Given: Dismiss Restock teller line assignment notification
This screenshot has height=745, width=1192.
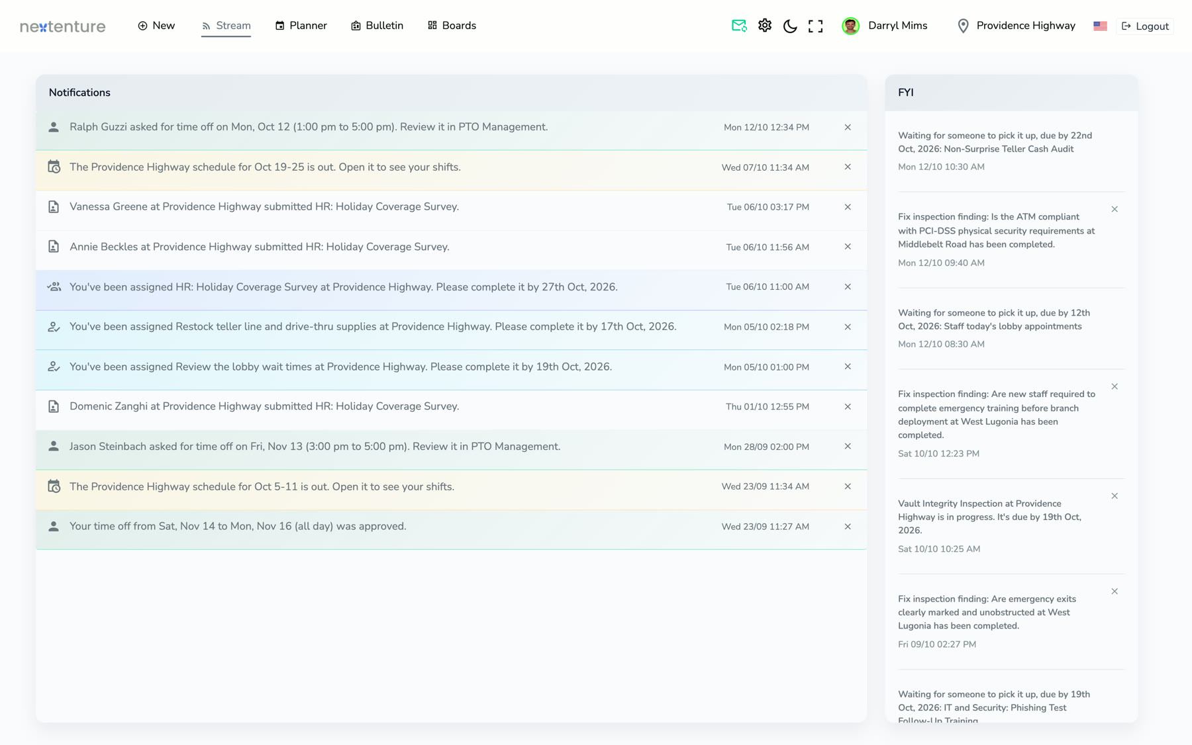Looking at the screenshot, I should [848, 327].
